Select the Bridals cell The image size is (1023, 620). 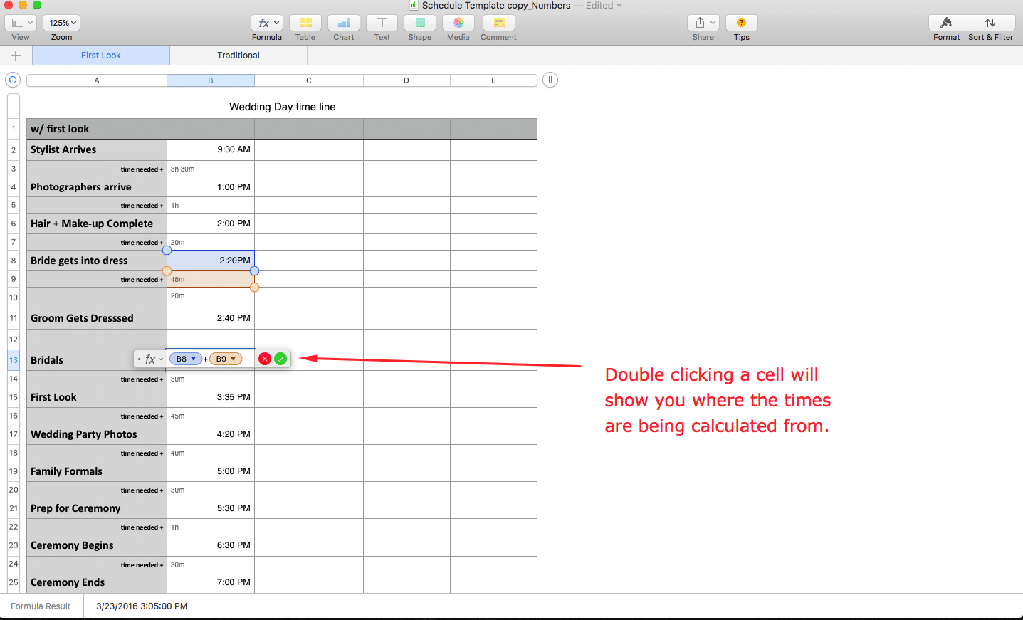[x=80, y=360]
